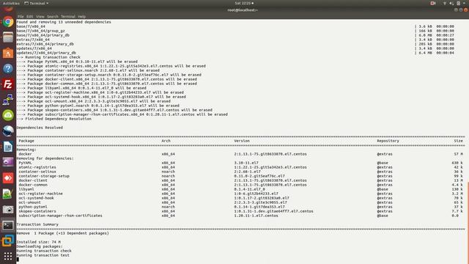Minimize the terminal window
Image resolution: width=469 pixels, height=264 pixels.
456,10
